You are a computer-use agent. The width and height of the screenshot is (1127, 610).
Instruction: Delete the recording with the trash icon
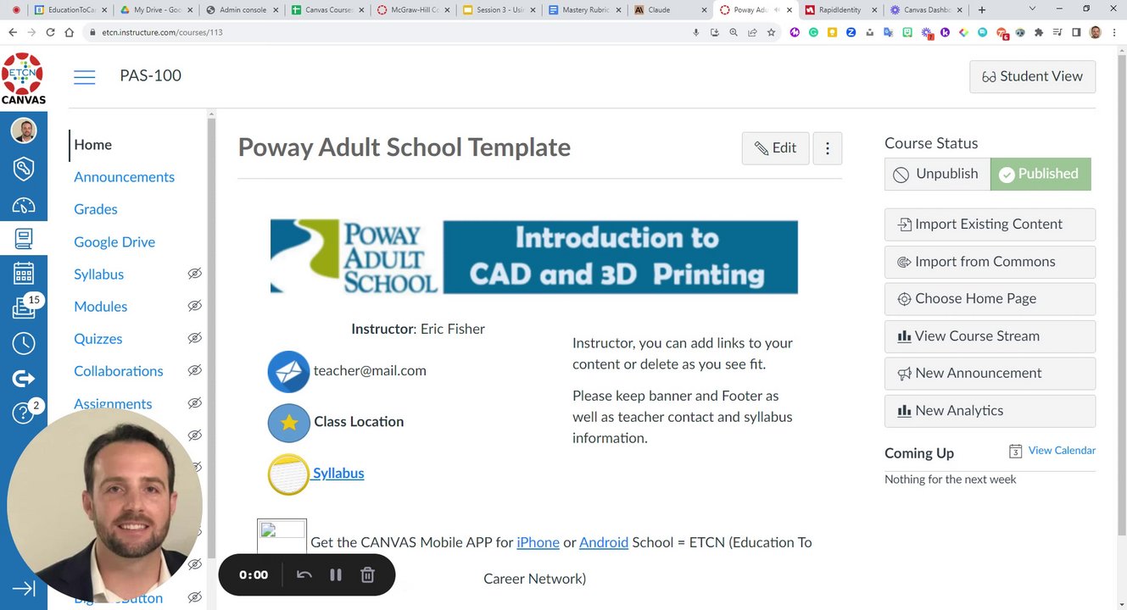coord(367,574)
